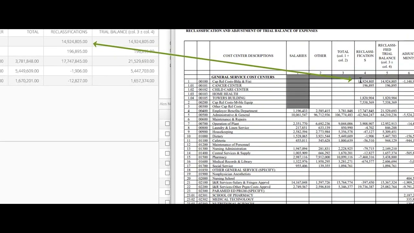
Task: Select the I&R Services-Salary & Fringes Apprvd label
Action: pos(241,183)
